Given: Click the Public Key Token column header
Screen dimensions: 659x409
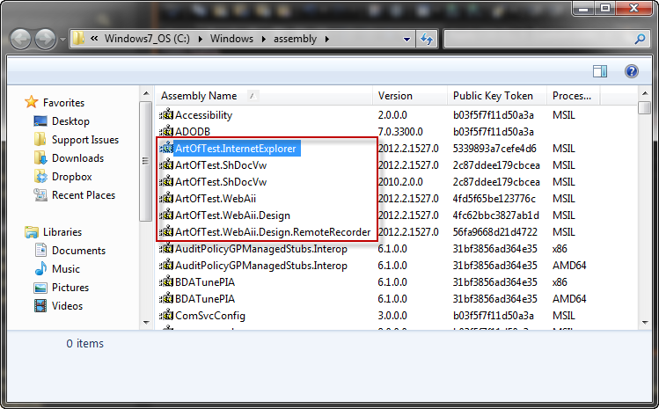Looking at the screenshot, I should [x=493, y=96].
